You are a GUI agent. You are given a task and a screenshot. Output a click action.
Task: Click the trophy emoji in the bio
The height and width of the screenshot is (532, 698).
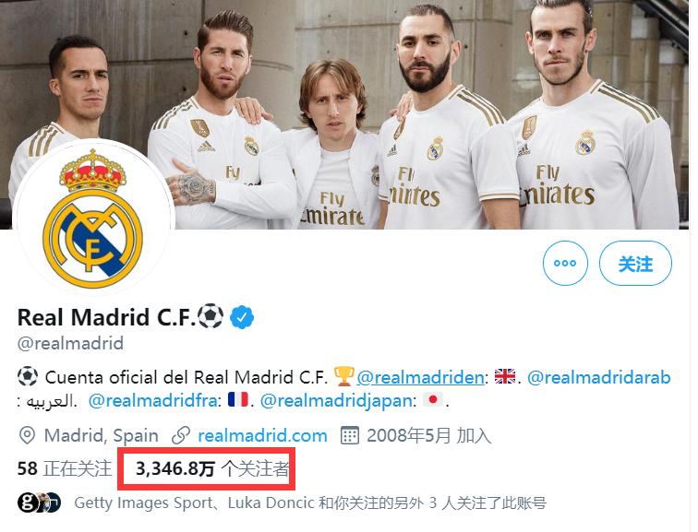point(343,376)
